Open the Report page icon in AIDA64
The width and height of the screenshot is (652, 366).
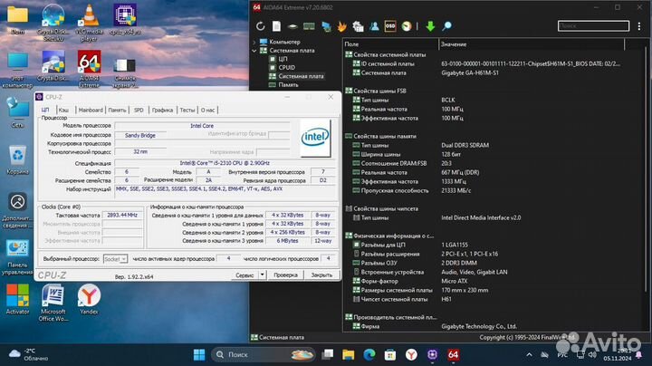click(x=276, y=26)
